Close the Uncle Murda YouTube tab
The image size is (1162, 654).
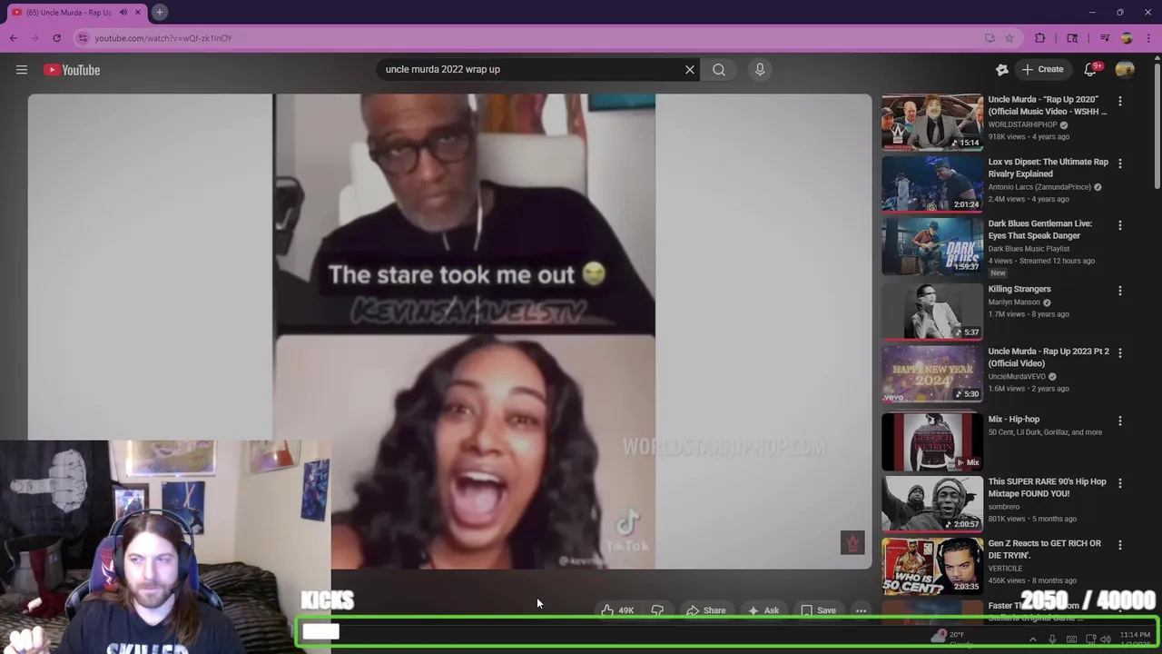(x=138, y=13)
